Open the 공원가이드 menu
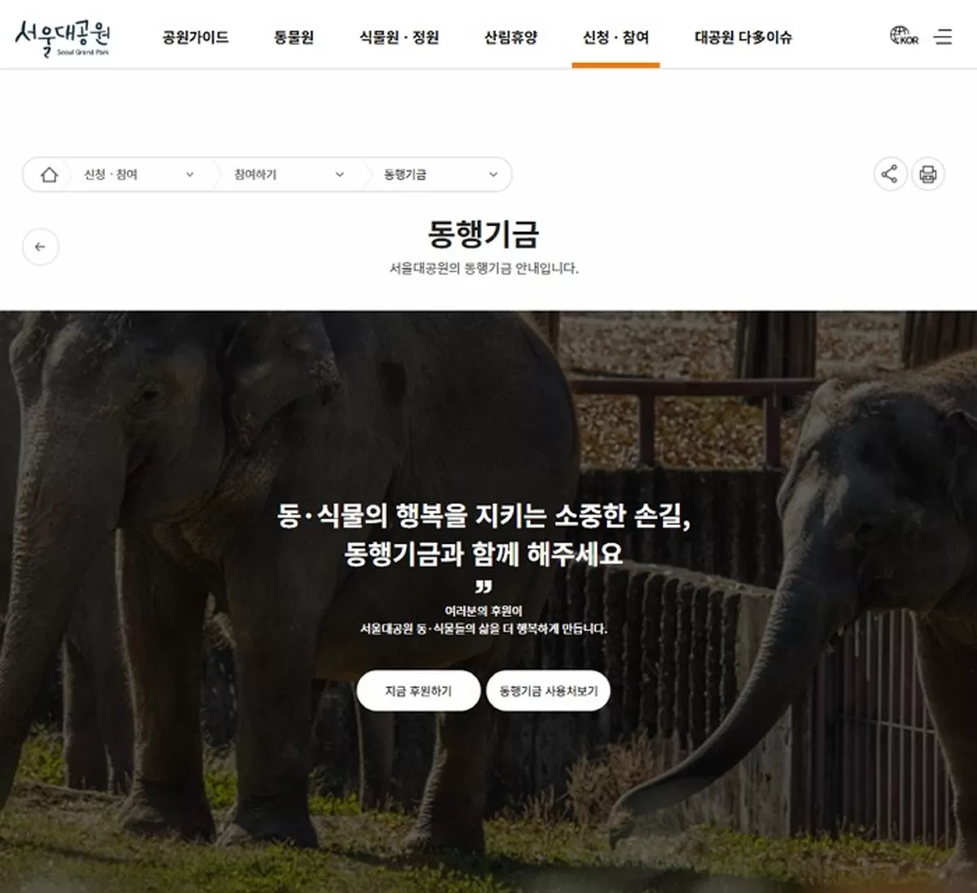 (x=195, y=37)
